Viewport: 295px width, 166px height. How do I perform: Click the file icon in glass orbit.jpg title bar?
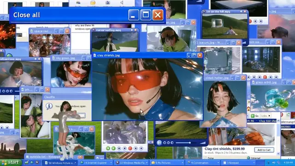pyautogui.click(x=253, y=82)
